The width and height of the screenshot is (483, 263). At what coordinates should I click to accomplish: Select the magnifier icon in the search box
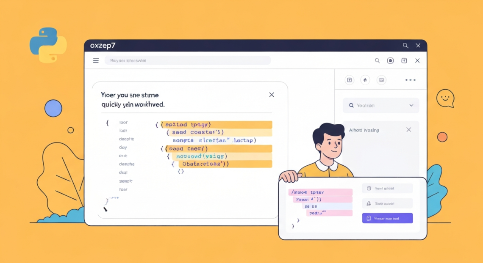click(x=351, y=105)
